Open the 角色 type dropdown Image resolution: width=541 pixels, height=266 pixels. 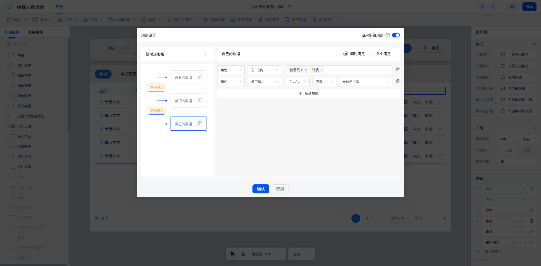(x=231, y=70)
